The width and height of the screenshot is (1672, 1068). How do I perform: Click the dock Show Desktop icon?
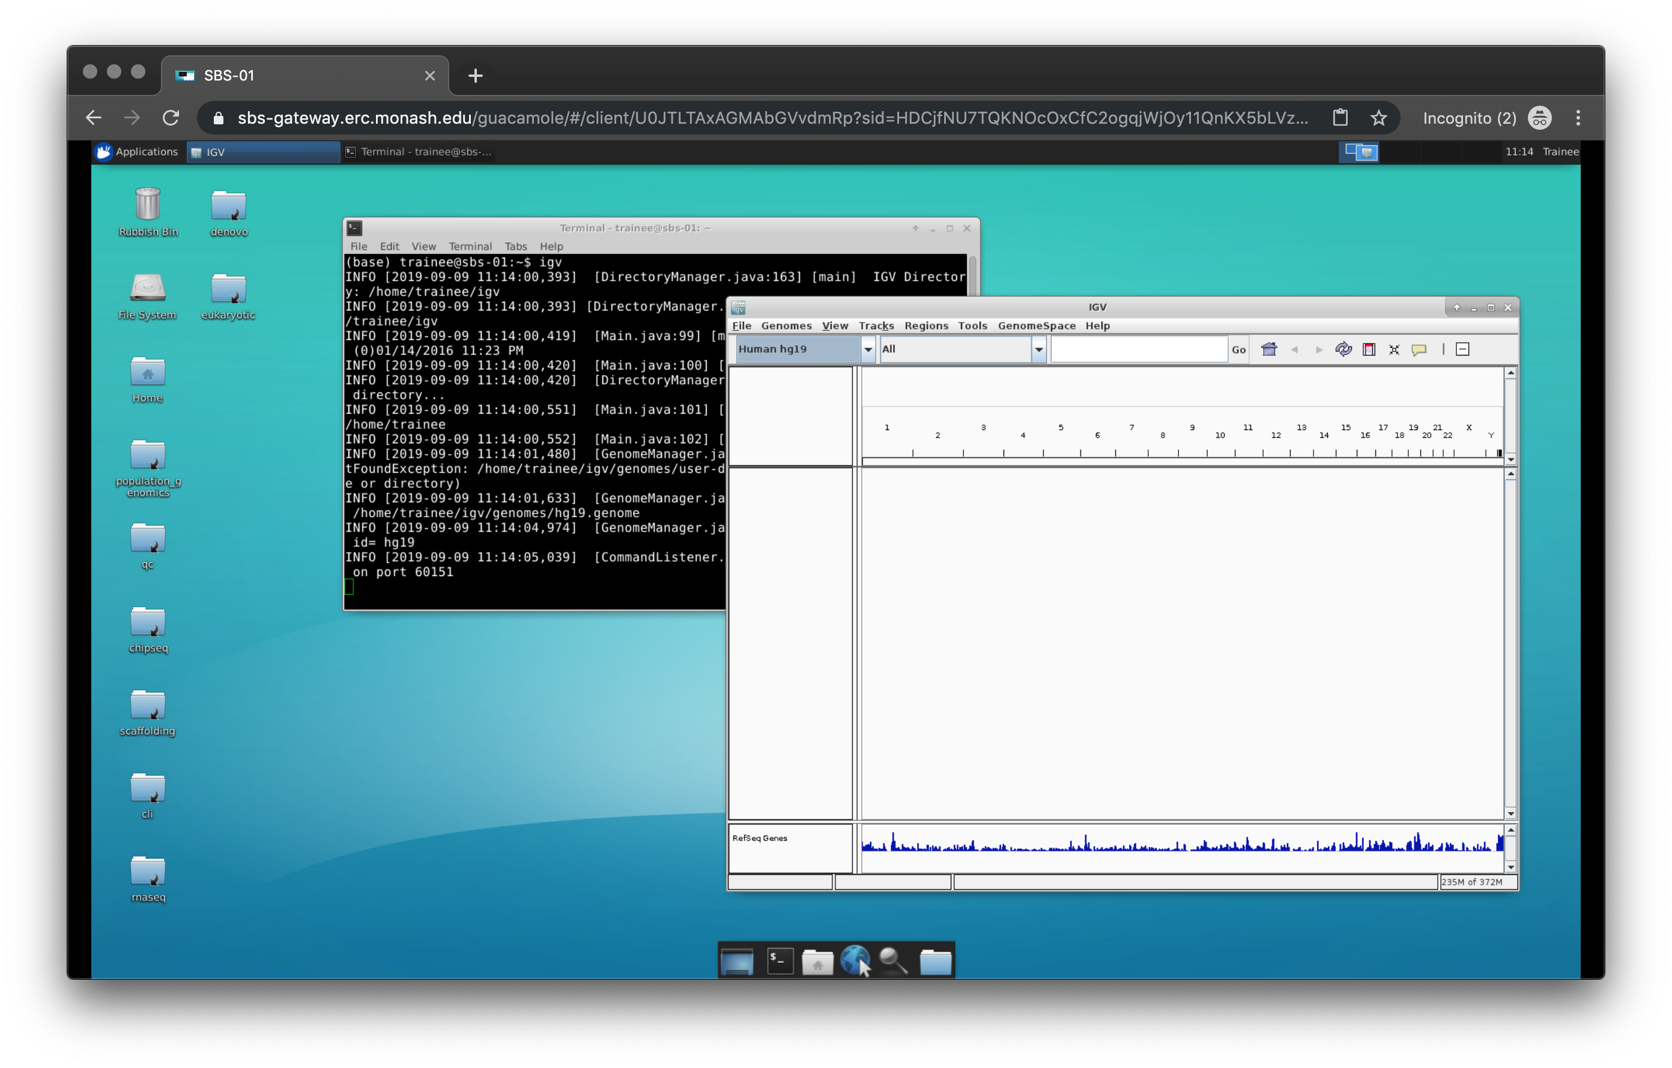[737, 962]
